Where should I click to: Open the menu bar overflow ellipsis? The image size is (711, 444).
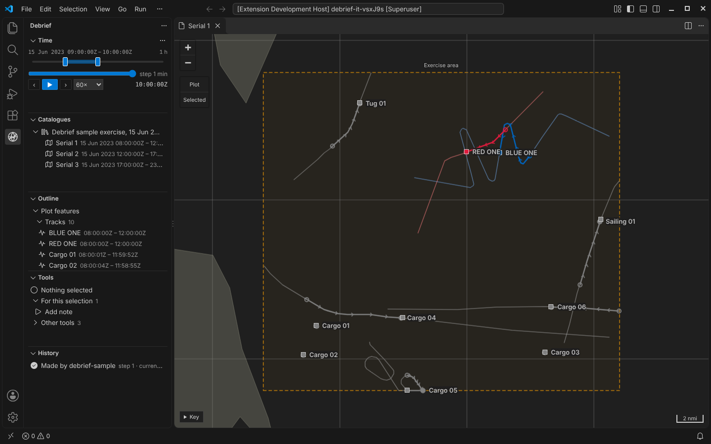(x=160, y=9)
